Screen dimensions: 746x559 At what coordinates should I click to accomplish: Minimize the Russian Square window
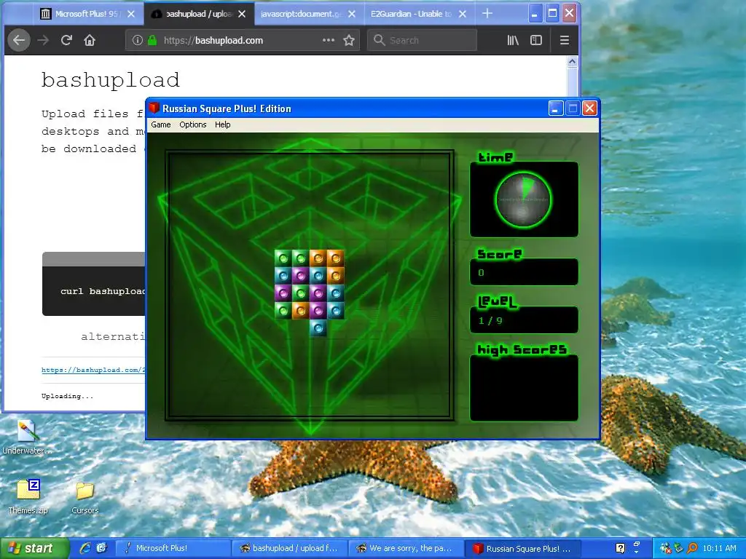[x=556, y=108]
